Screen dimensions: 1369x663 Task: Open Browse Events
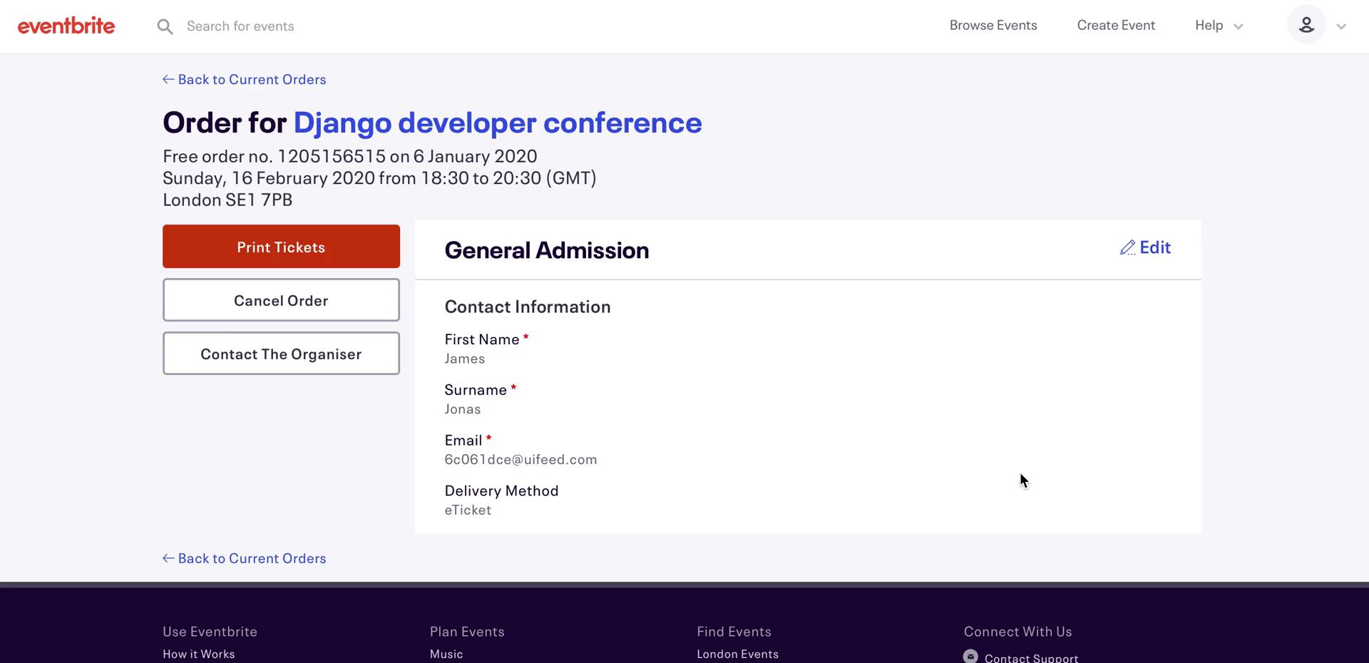point(993,25)
